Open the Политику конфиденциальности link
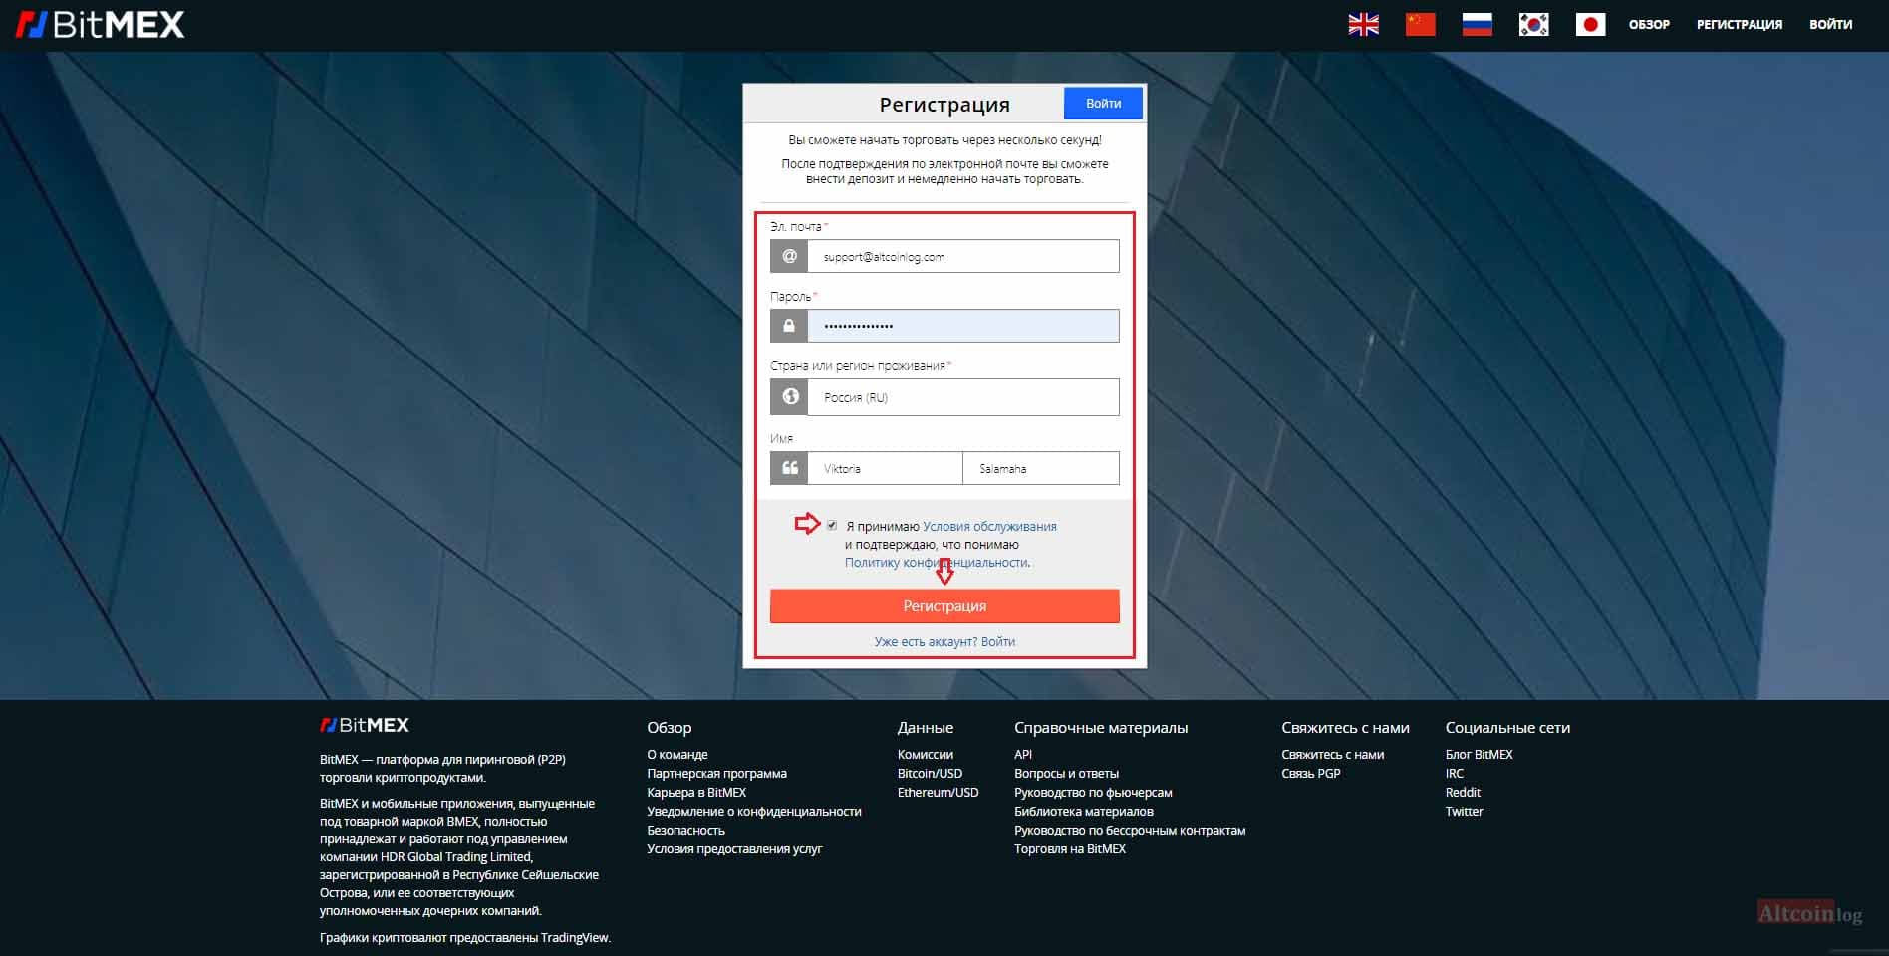This screenshot has width=1889, height=956. [x=937, y=563]
